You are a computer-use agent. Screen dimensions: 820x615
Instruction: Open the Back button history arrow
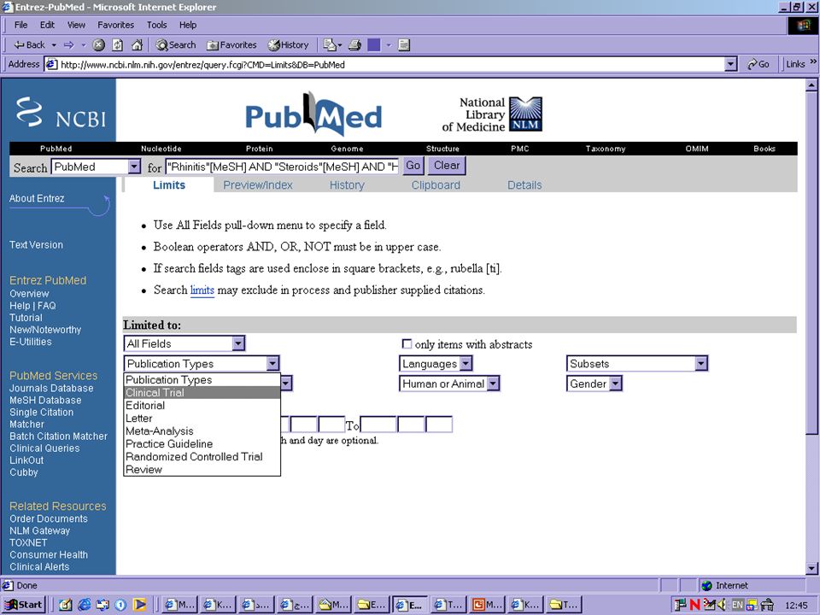tap(54, 45)
